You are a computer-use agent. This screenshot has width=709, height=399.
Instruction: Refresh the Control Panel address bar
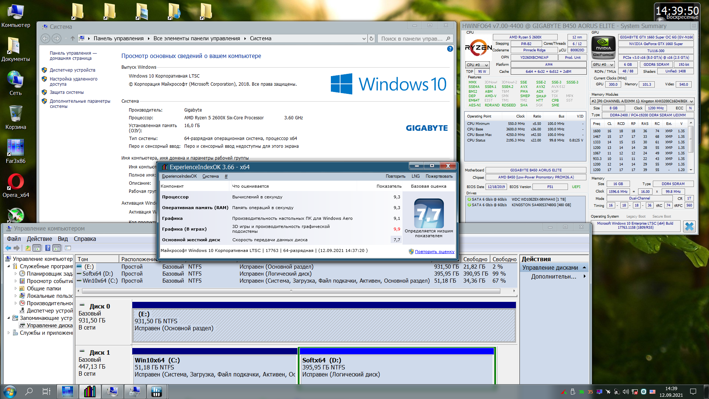[371, 38]
